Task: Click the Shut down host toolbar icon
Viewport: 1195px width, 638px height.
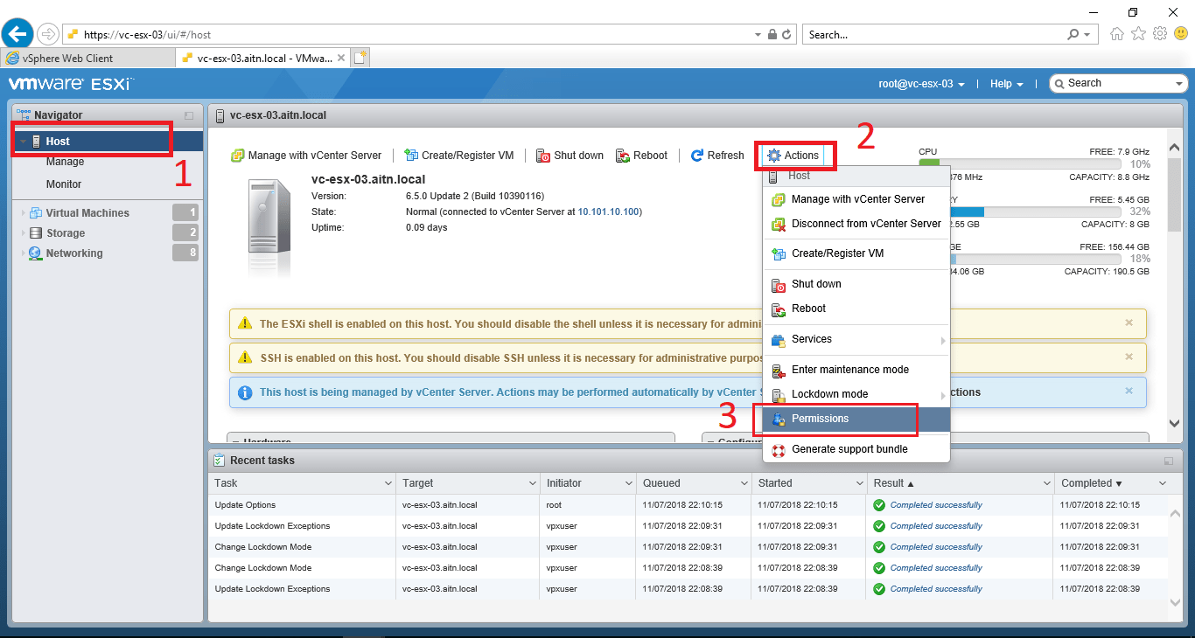Action: click(542, 156)
